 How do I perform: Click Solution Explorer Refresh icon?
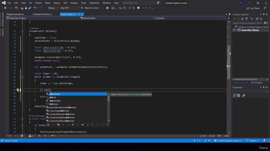[x=261, y=19]
